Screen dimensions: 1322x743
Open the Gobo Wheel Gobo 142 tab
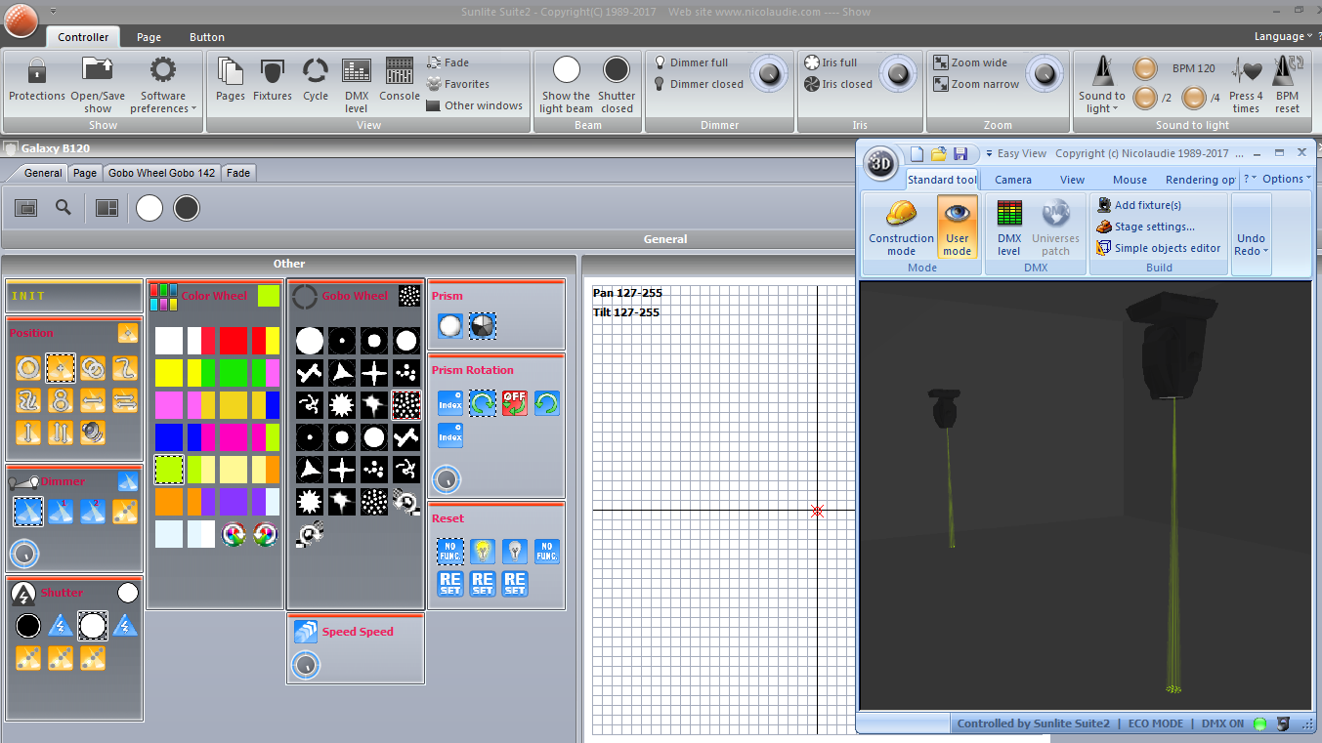[162, 173]
